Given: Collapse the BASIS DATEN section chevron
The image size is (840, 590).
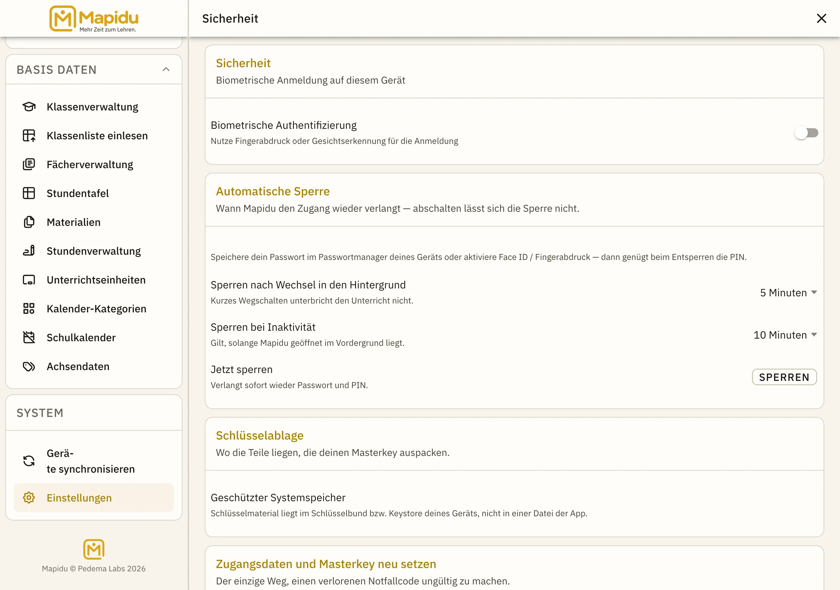Looking at the screenshot, I should (166, 69).
